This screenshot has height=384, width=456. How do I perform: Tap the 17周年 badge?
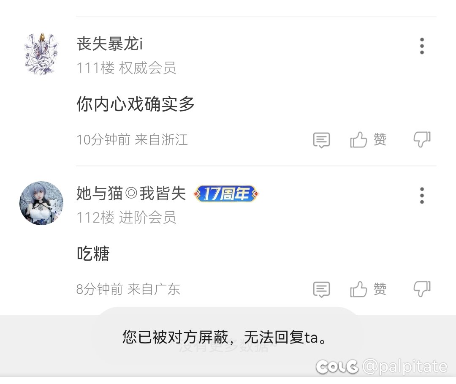tap(226, 193)
